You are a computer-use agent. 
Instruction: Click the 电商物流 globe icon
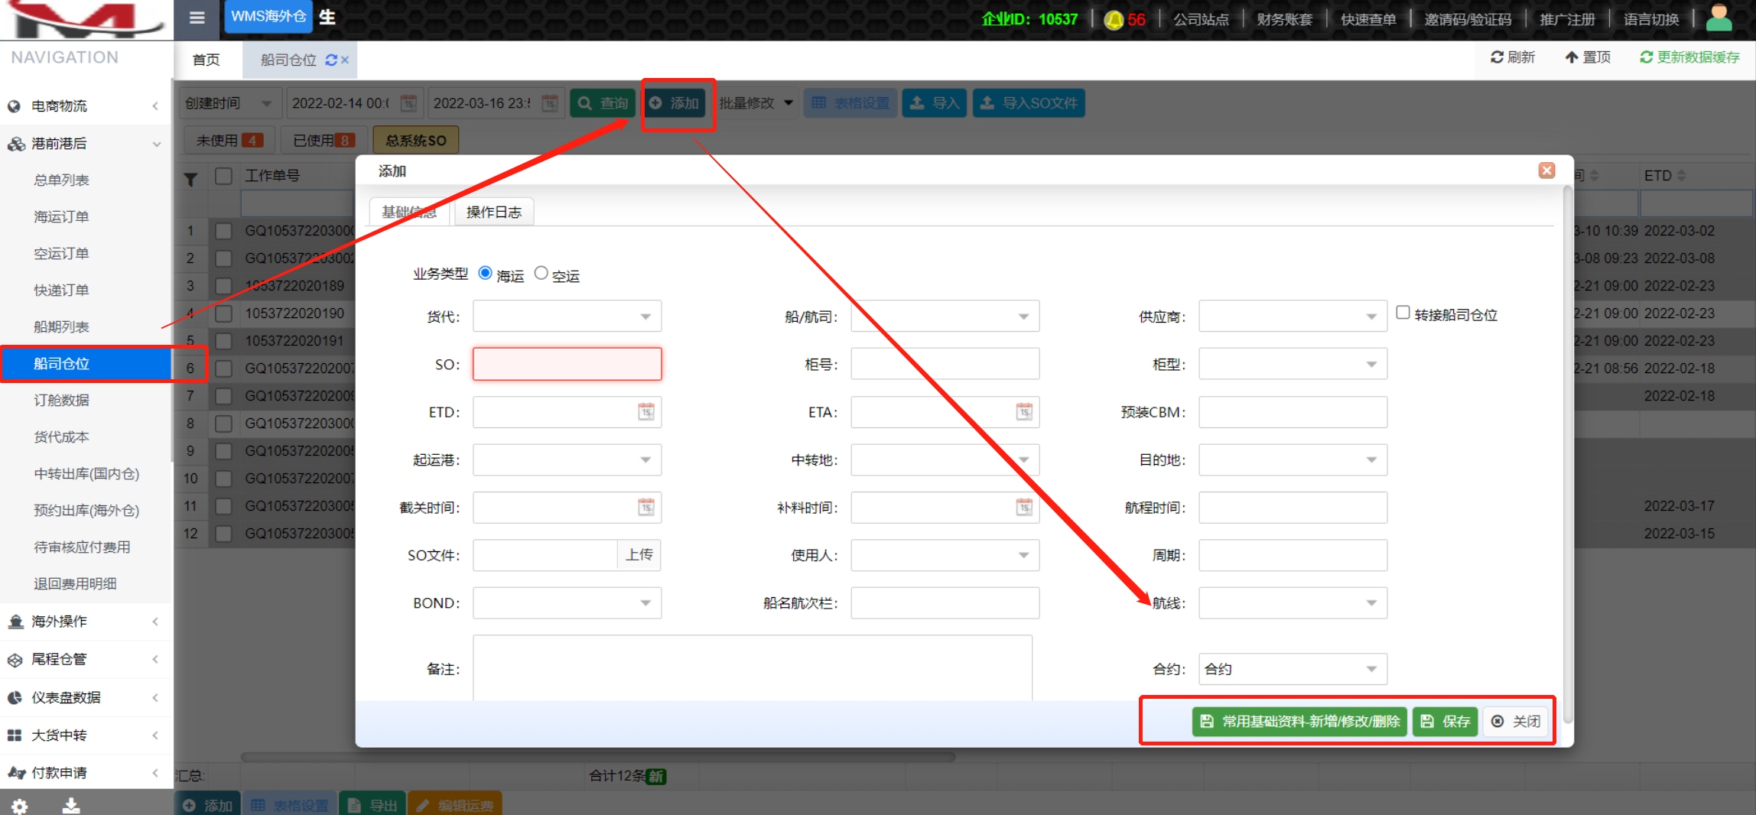(14, 106)
